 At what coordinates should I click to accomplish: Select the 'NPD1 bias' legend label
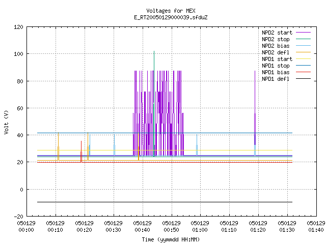tap(276, 72)
